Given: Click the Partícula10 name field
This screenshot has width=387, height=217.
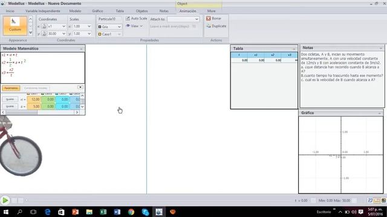Looking at the screenshot, I should click(109, 19).
